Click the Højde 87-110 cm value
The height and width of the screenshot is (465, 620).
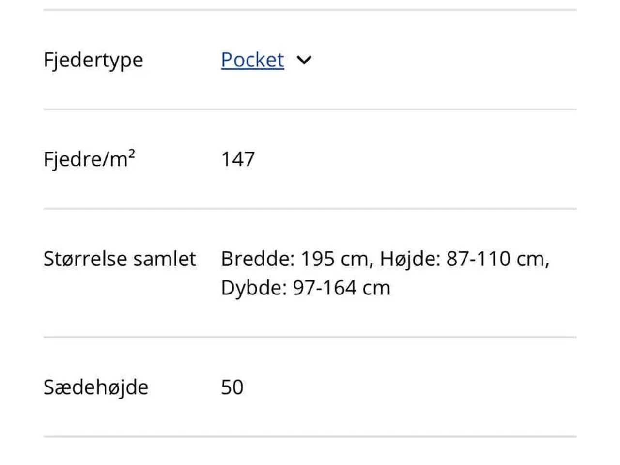tap(465, 259)
